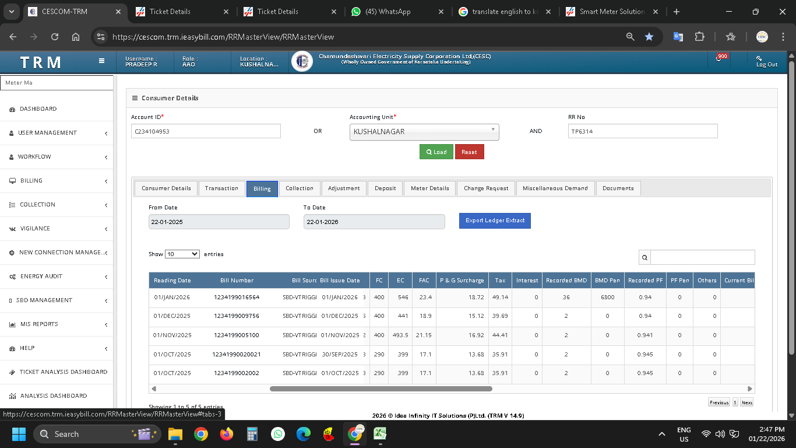Click the RR No input field
This screenshot has height=448, width=796.
pyautogui.click(x=642, y=131)
